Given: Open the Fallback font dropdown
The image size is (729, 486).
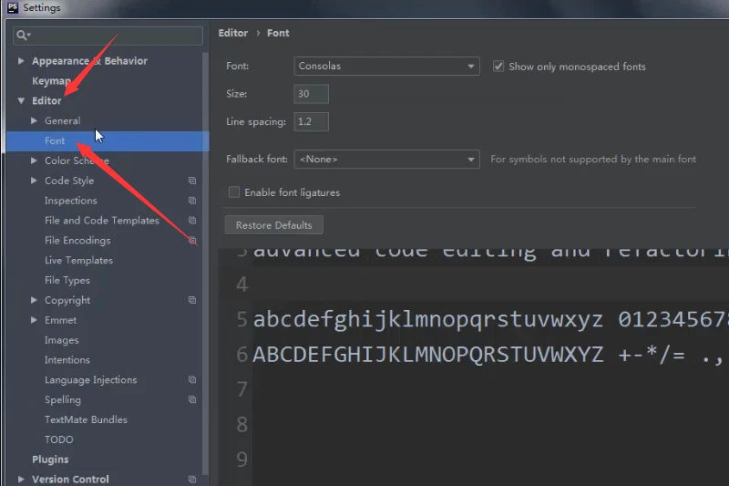Looking at the screenshot, I should coord(386,159).
